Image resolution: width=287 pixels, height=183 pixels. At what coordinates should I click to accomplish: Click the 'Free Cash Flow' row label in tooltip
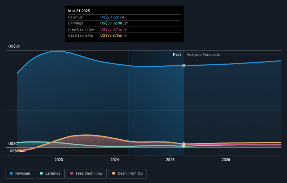pyautogui.click(x=81, y=29)
